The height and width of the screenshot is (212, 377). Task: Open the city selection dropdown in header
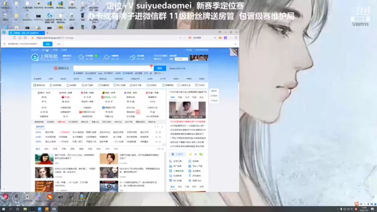[x=181, y=59]
